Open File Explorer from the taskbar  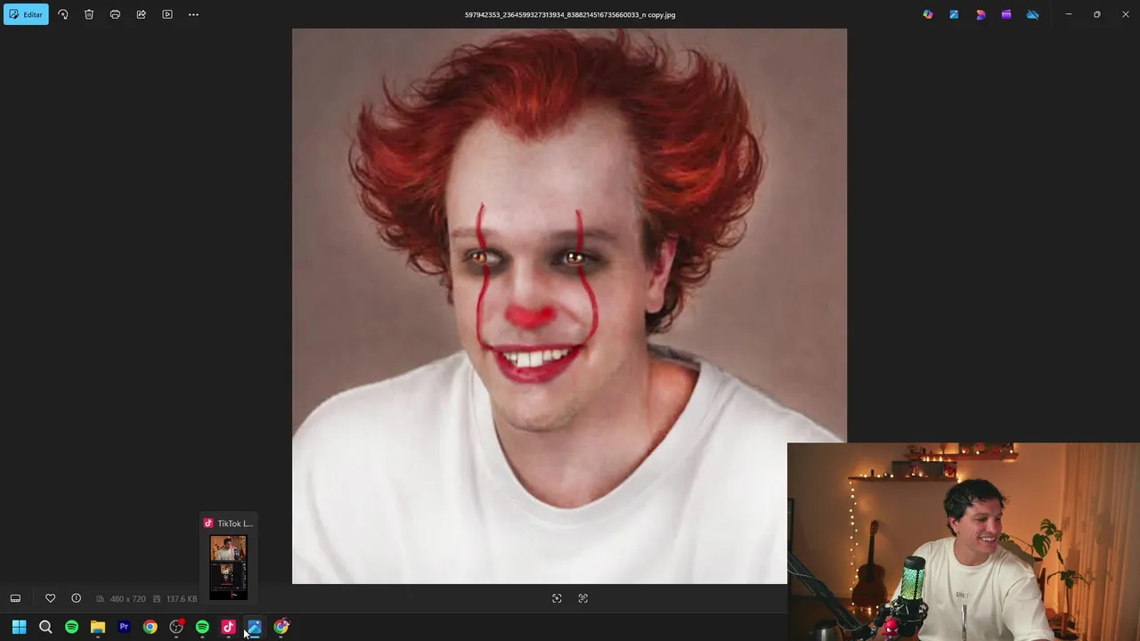(98, 627)
